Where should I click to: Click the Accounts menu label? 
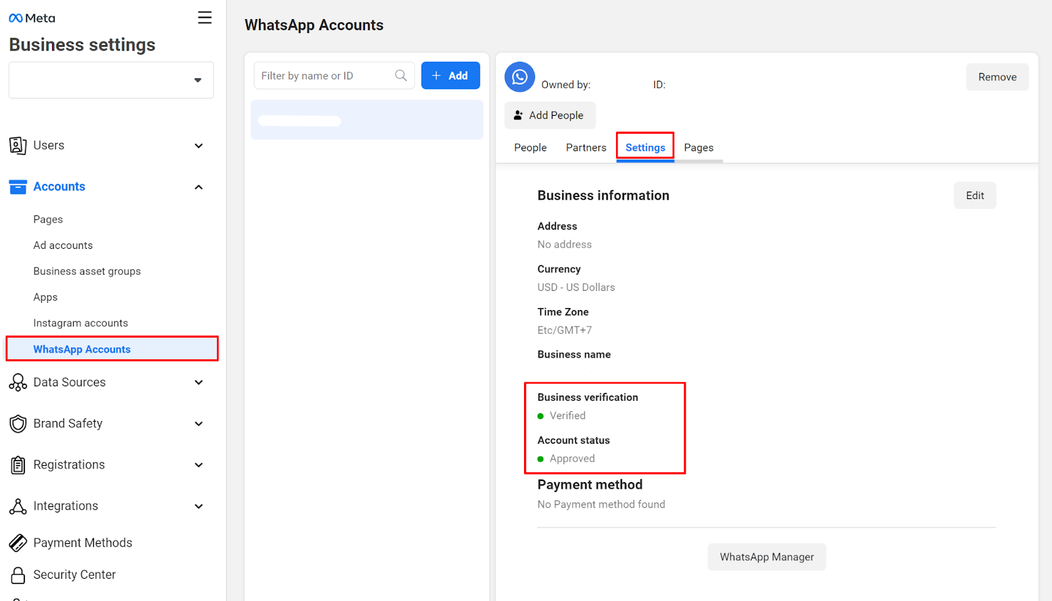click(59, 187)
